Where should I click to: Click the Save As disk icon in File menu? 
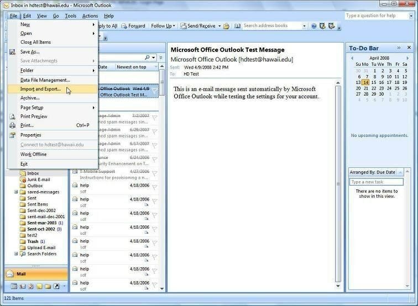click(x=12, y=52)
